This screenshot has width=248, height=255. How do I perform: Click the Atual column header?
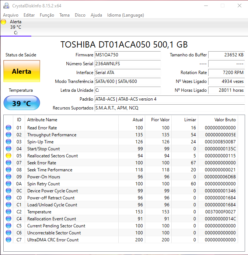(x=132, y=120)
